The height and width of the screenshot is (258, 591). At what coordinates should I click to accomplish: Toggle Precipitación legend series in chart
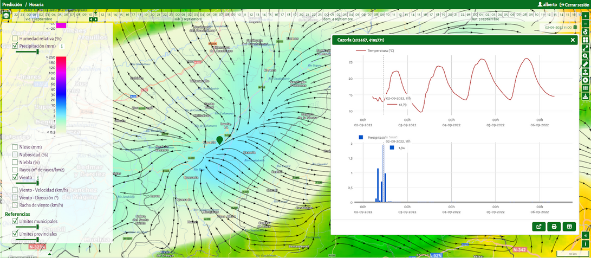pos(378,138)
